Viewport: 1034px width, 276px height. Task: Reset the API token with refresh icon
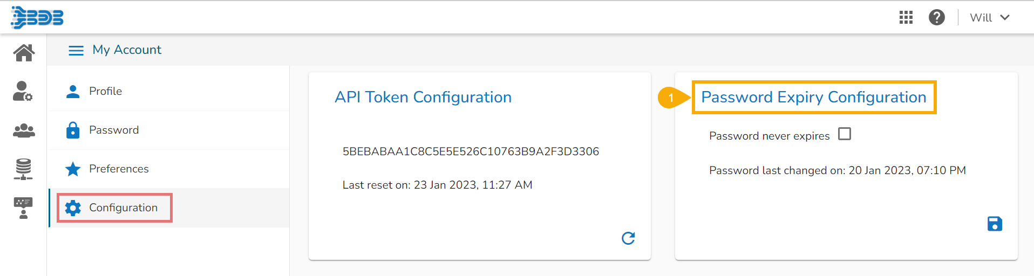(628, 238)
